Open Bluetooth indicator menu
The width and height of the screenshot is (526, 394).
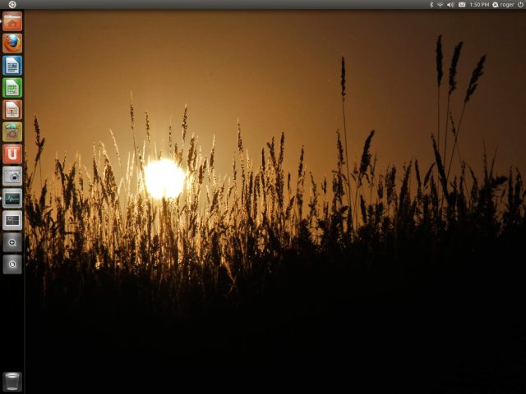point(431,5)
